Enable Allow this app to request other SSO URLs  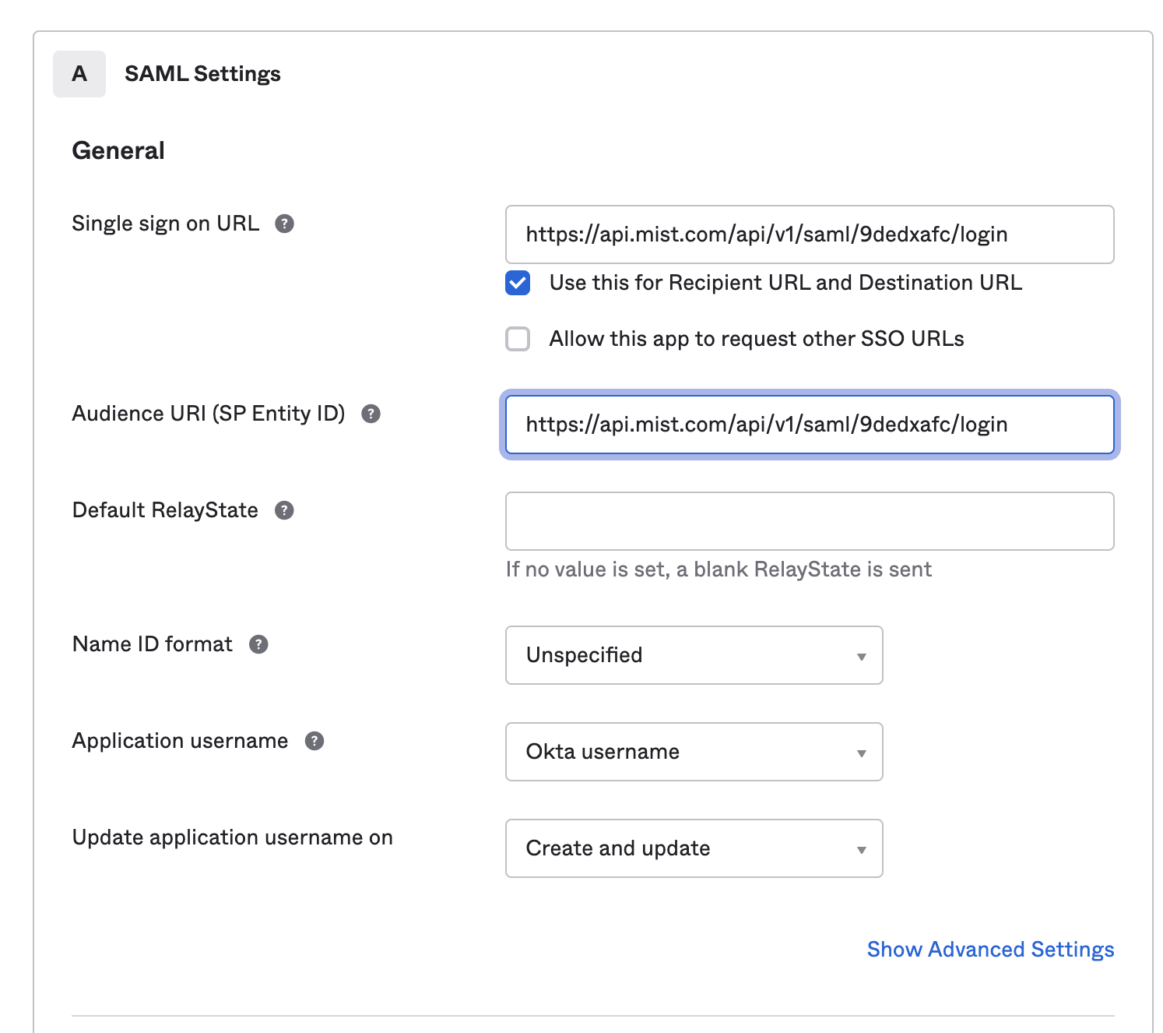click(518, 339)
